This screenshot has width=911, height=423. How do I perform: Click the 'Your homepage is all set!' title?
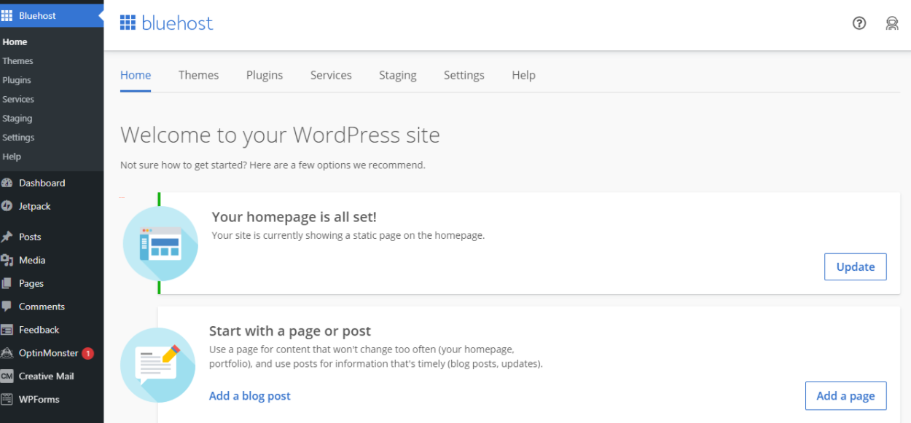click(294, 217)
